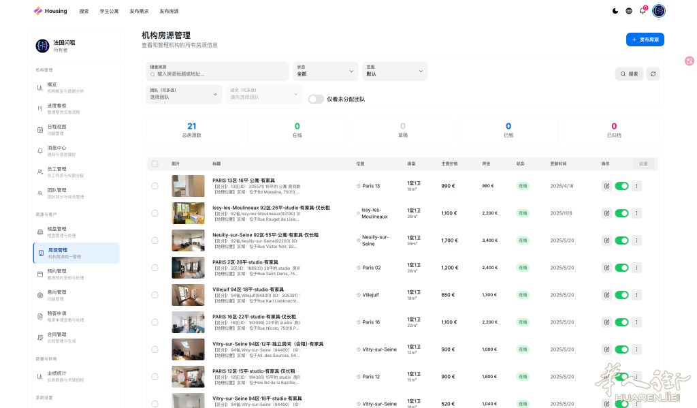The width and height of the screenshot is (697, 408).
Task: Toggle dark mode with the moon icon
Action: [x=615, y=11]
